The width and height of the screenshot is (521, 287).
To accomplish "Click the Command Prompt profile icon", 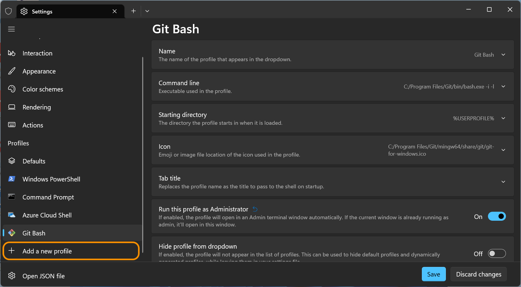I will coord(12,197).
